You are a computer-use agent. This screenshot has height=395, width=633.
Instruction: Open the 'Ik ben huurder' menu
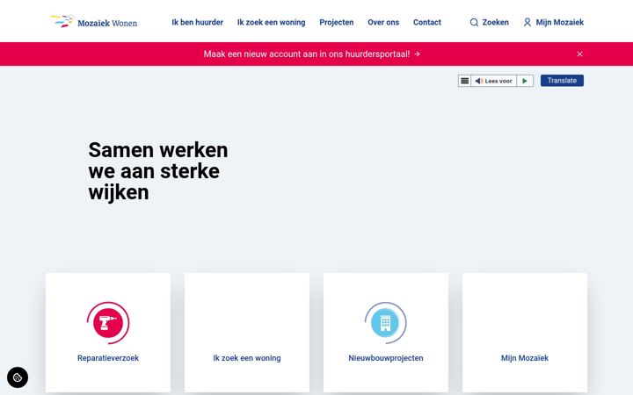[x=198, y=22]
